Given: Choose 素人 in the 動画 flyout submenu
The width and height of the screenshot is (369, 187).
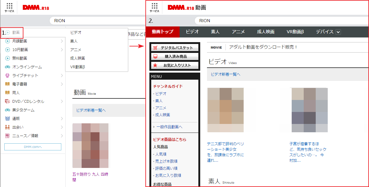Looking at the screenshot, I should pyautogui.click(x=74, y=41).
